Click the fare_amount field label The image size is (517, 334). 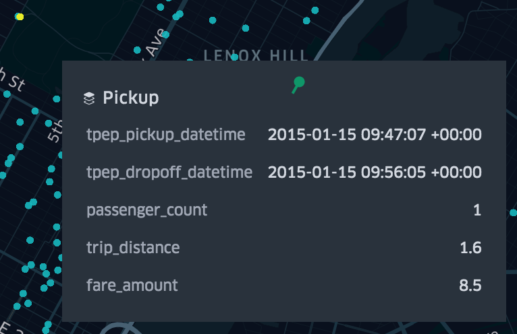tap(132, 286)
